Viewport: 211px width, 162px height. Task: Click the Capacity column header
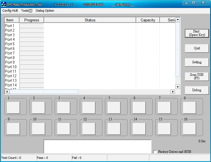coord(148,20)
